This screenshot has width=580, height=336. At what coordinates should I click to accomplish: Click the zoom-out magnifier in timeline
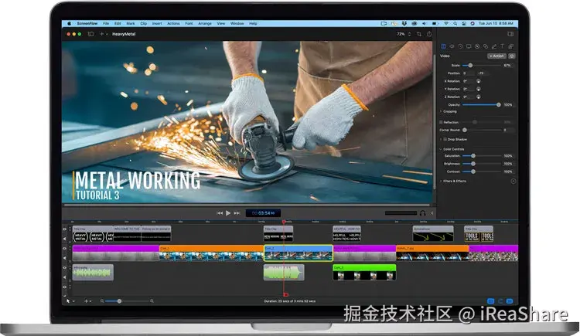[102, 301]
